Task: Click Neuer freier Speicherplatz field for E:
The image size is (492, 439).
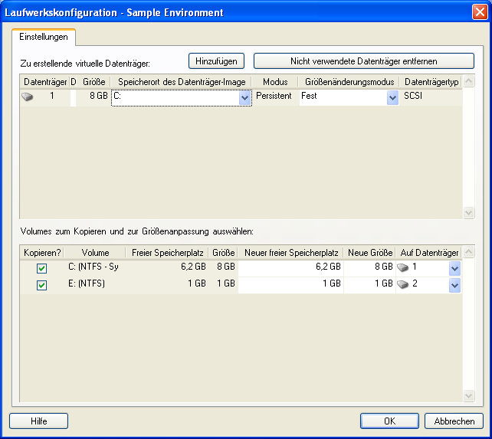Action: click(290, 285)
